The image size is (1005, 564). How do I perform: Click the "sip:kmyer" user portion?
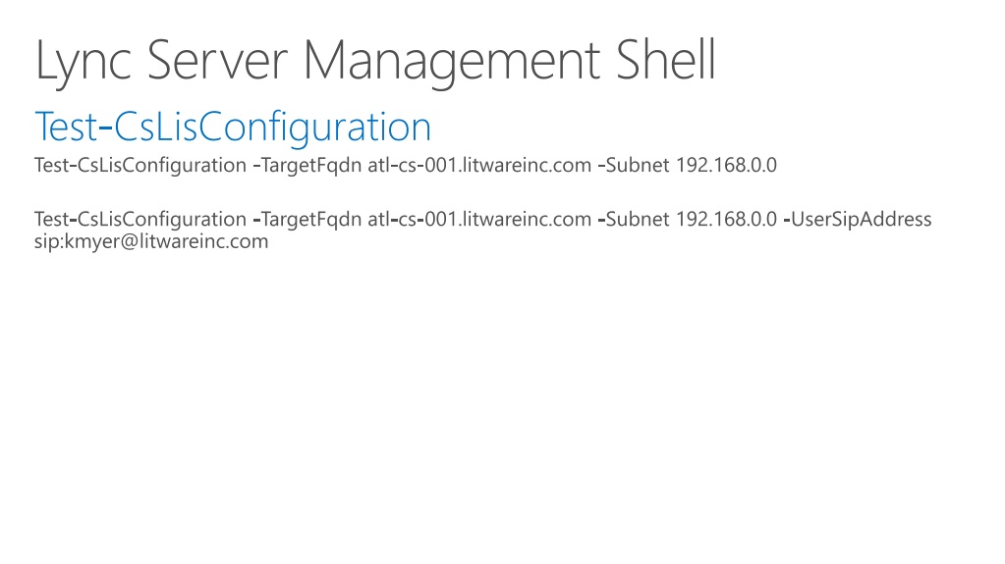(77, 242)
